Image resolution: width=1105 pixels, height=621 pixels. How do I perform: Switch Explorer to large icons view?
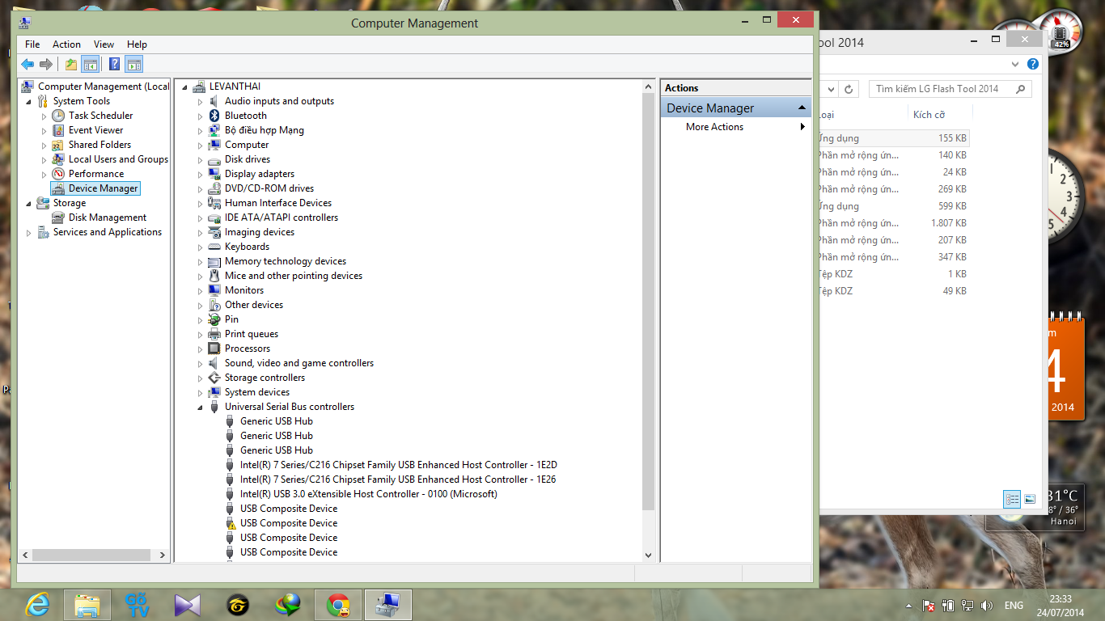(1030, 499)
